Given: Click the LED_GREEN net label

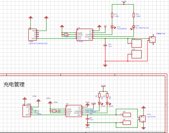Looking at the screenshot, I should point(91,112).
